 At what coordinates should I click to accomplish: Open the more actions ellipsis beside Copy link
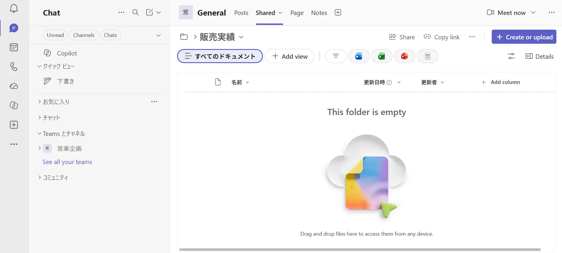[472, 37]
